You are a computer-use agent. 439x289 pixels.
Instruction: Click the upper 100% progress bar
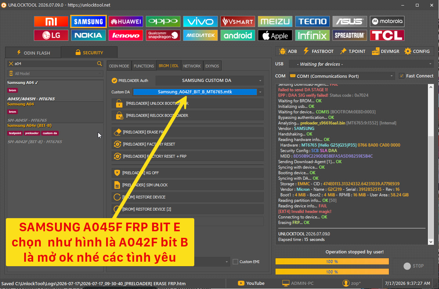(332, 261)
